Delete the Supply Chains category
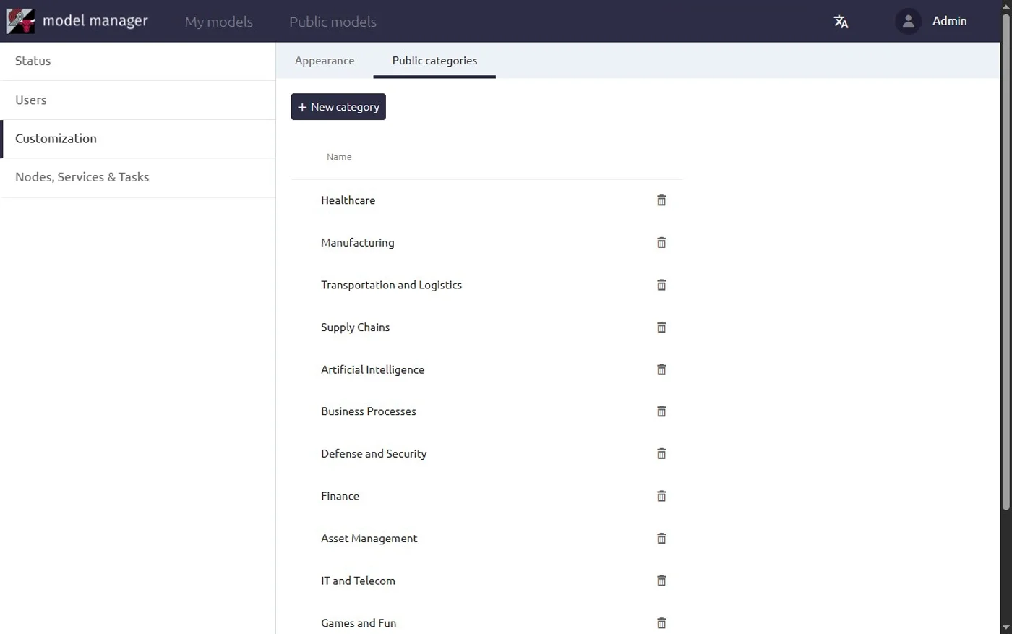The height and width of the screenshot is (634, 1012). point(661,327)
